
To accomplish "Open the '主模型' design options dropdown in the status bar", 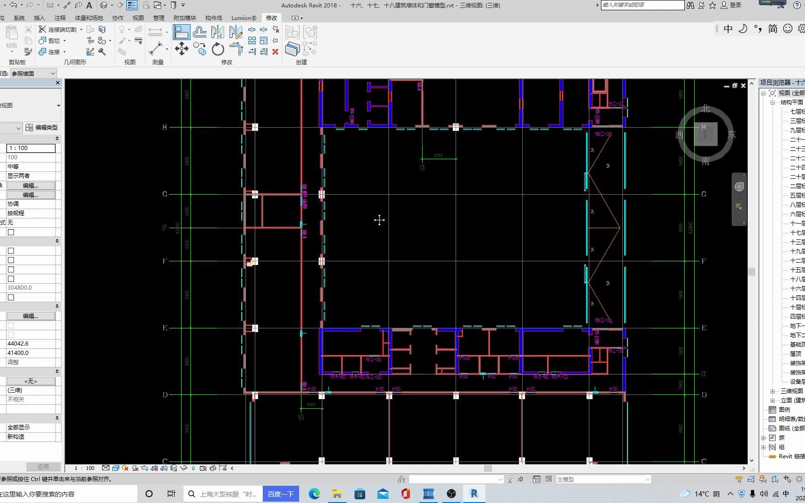I will pyautogui.click(x=603, y=479).
